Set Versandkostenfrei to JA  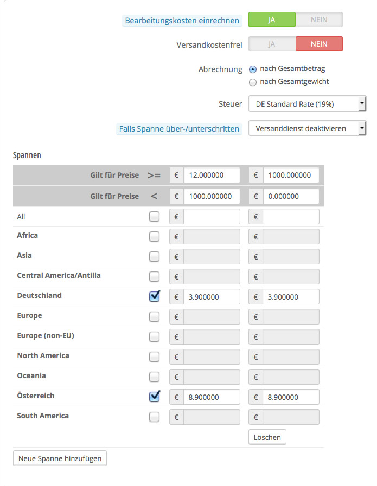point(272,44)
